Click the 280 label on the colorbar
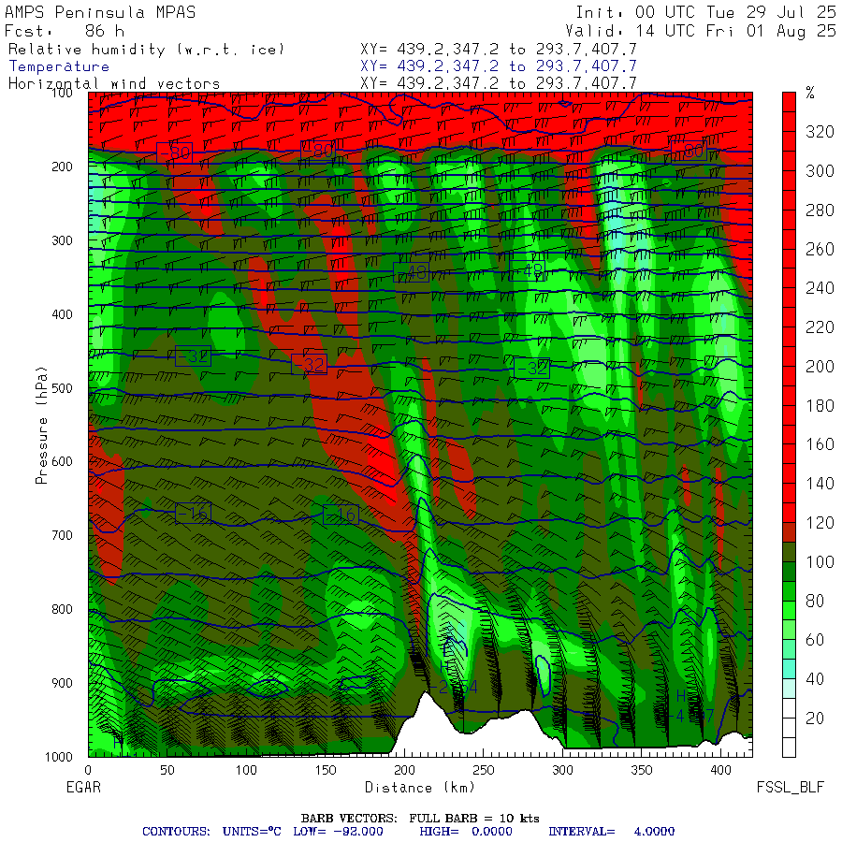842x842 pixels. pyautogui.click(x=820, y=210)
